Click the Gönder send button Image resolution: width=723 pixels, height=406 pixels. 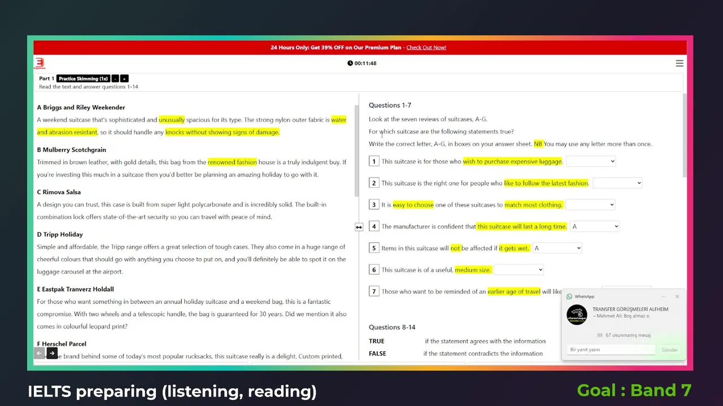(669, 350)
